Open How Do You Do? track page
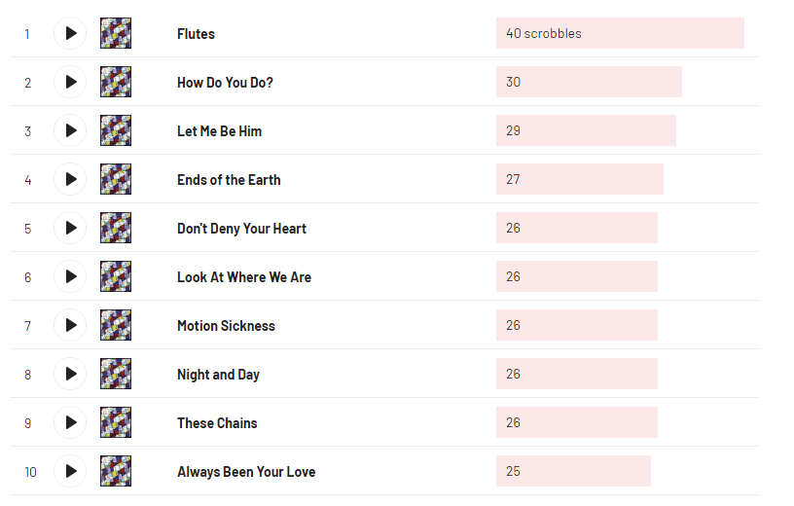This screenshot has width=794, height=506. [225, 83]
